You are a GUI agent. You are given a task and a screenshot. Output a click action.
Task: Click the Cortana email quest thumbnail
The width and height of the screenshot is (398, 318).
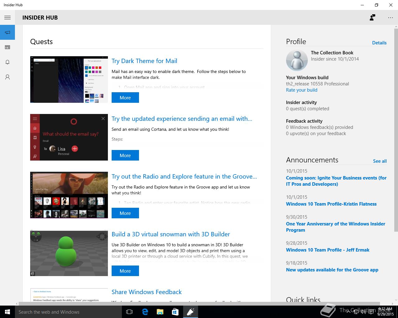tap(69, 137)
